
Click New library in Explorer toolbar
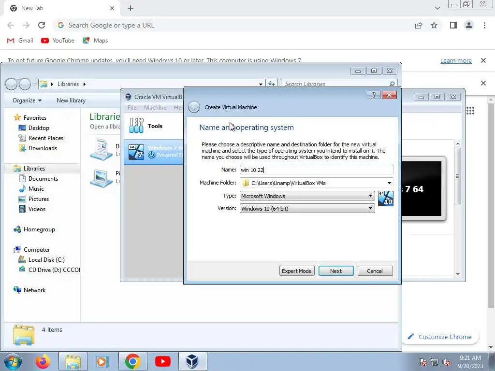tap(71, 100)
